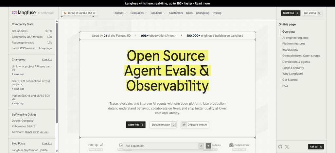Open Community Q&A threads stat
The image size is (335, 153).
point(32,37)
